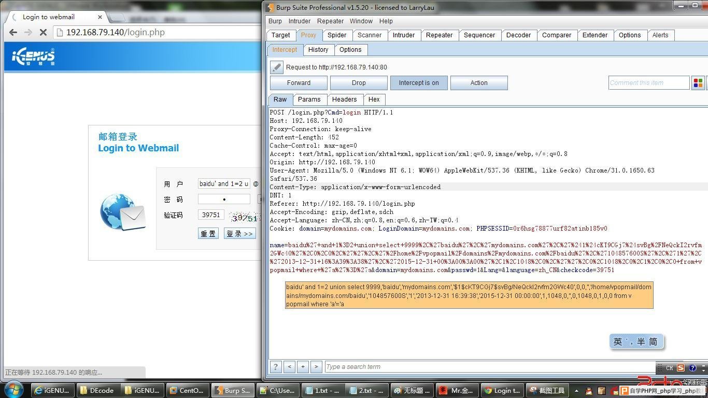Click the verification code field with 39751

coord(211,215)
